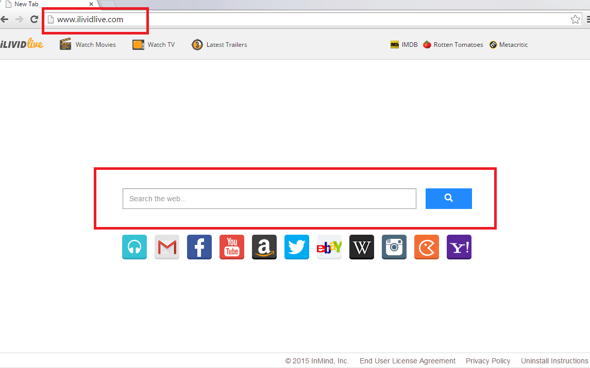Click the Instagram camera icon

pyautogui.click(x=394, y=248)
